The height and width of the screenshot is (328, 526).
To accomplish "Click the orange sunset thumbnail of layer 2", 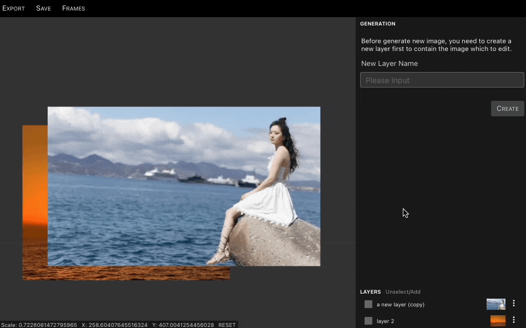I will tap(498, 321).
